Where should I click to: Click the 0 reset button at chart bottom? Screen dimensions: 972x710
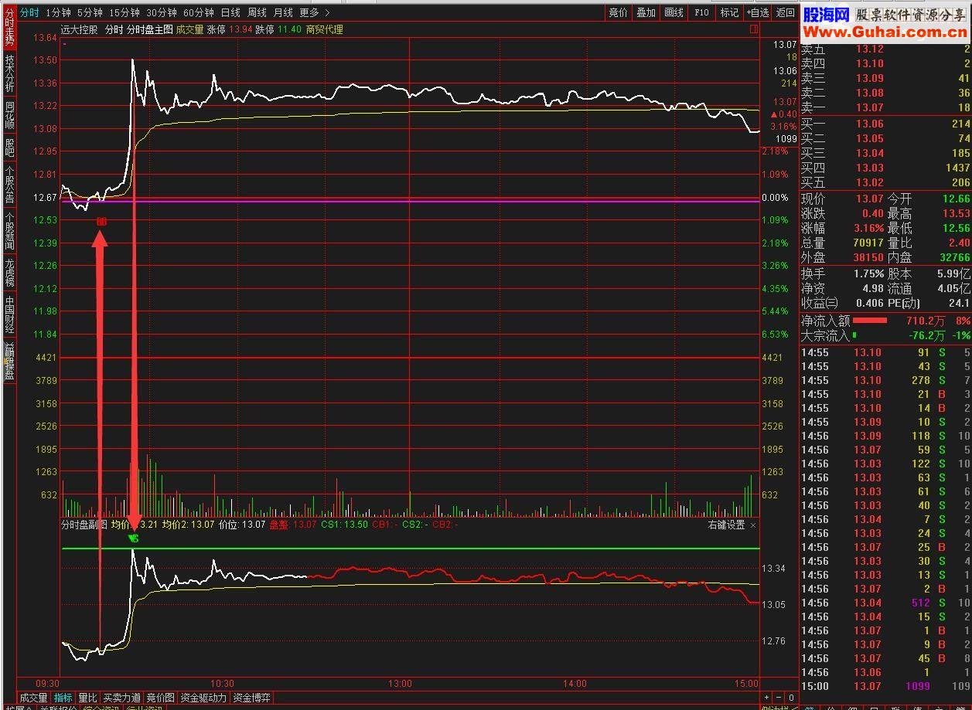click(x=792, y=698)
